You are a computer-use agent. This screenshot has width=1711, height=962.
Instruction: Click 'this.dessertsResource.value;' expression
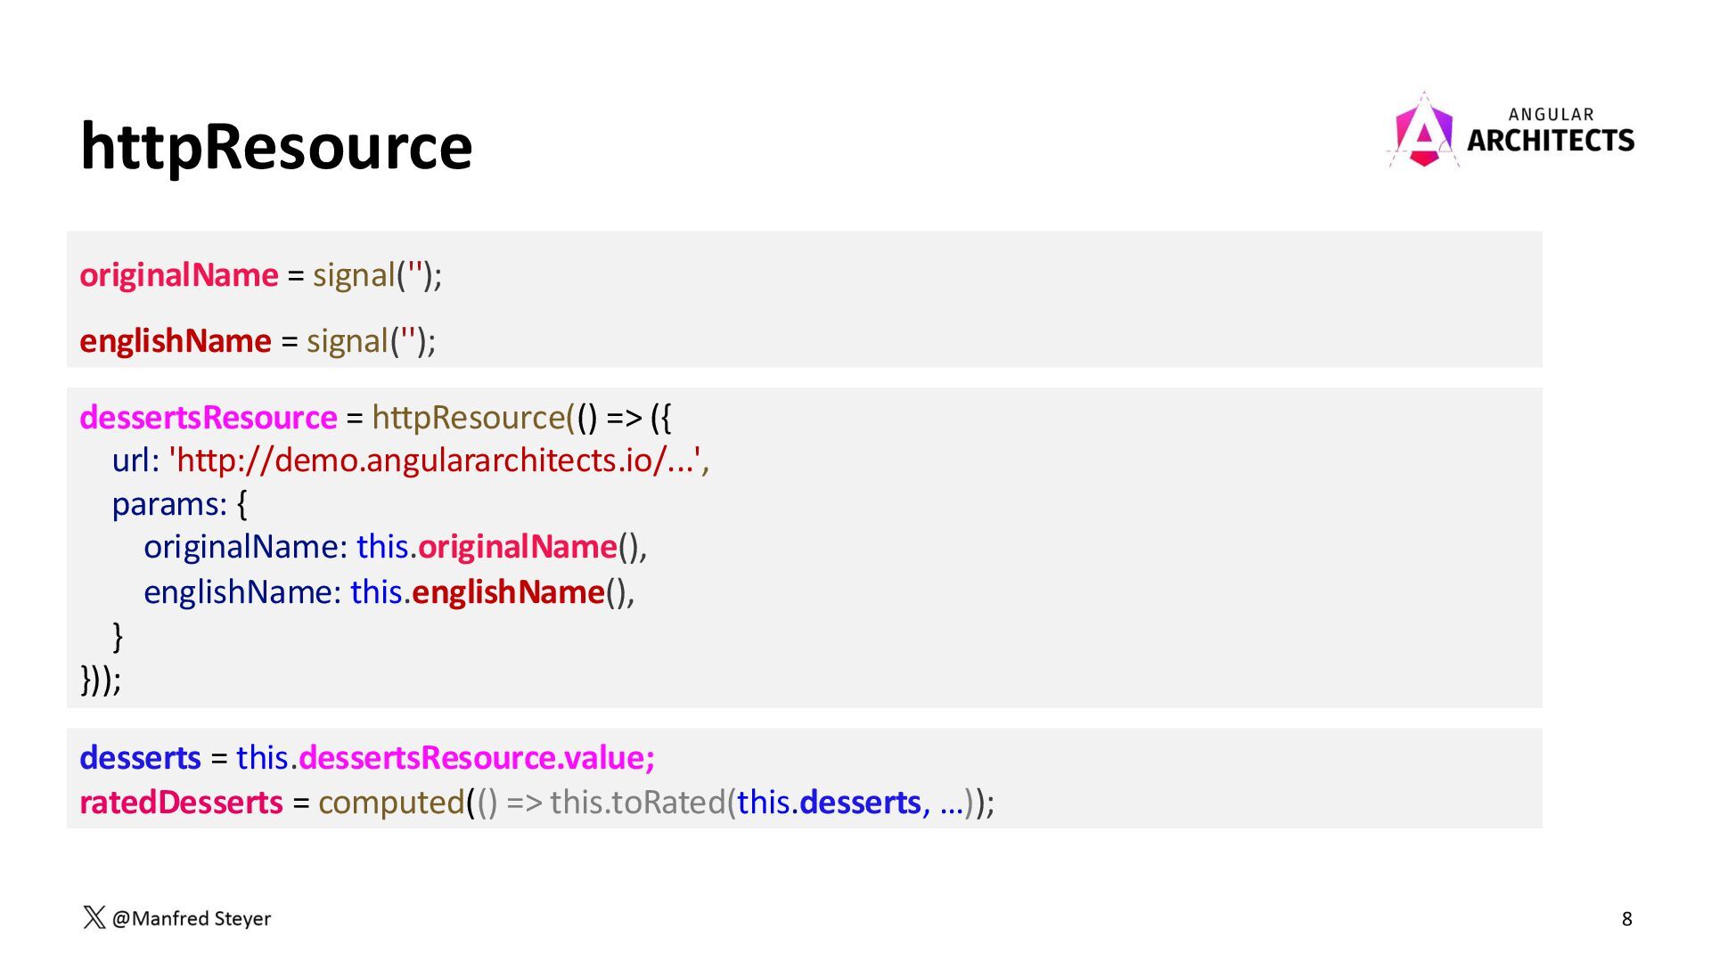pyautogui.click(x=446, y=758)
